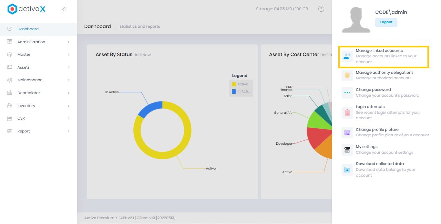
Task: Click the activoX logo
Action: [26, 9]
